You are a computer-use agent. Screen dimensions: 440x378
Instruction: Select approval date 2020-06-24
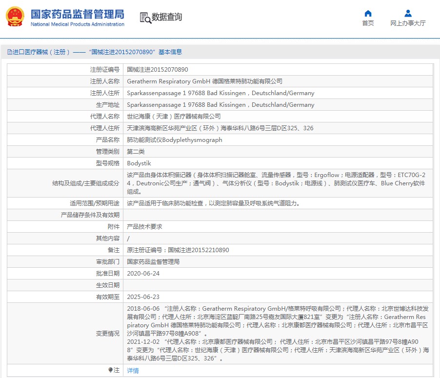[143, 274]
